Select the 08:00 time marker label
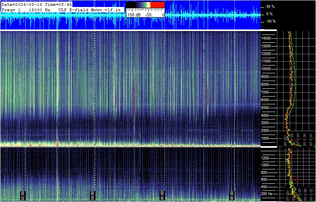 tap(232, 194)
